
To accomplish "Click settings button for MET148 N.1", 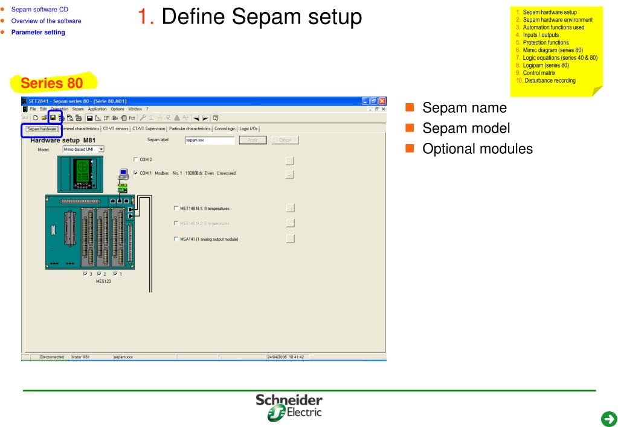I will point(290,208).
